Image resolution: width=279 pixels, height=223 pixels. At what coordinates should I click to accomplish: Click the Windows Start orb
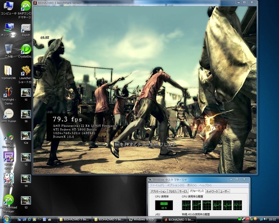pyautogui.click(x=6, y=219)
